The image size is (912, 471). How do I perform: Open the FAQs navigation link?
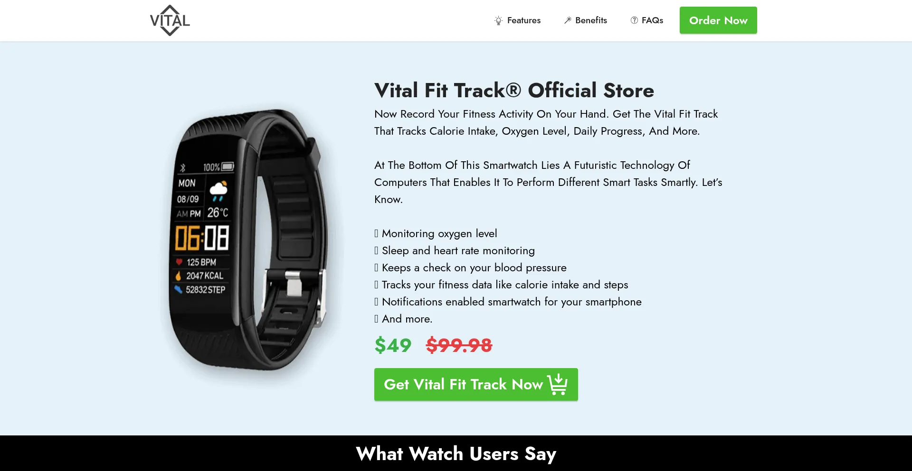(646, 20)
